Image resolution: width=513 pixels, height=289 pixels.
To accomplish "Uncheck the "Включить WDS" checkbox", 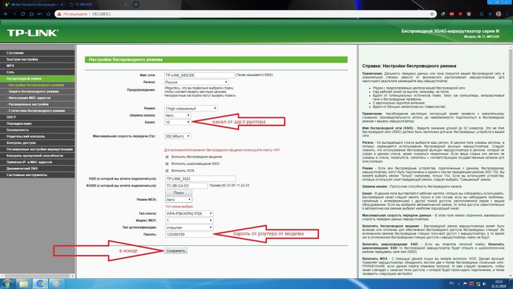I will click(167, 170).
